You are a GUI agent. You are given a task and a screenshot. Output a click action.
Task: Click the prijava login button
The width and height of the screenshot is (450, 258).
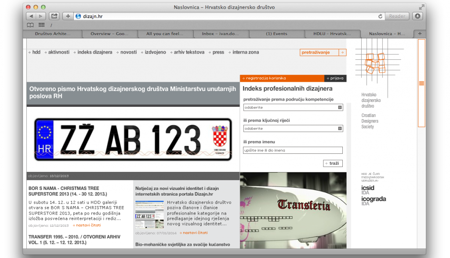point(335,78)
